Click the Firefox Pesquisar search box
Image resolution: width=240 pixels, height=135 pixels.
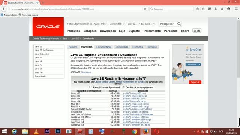[x=172, y=9]
